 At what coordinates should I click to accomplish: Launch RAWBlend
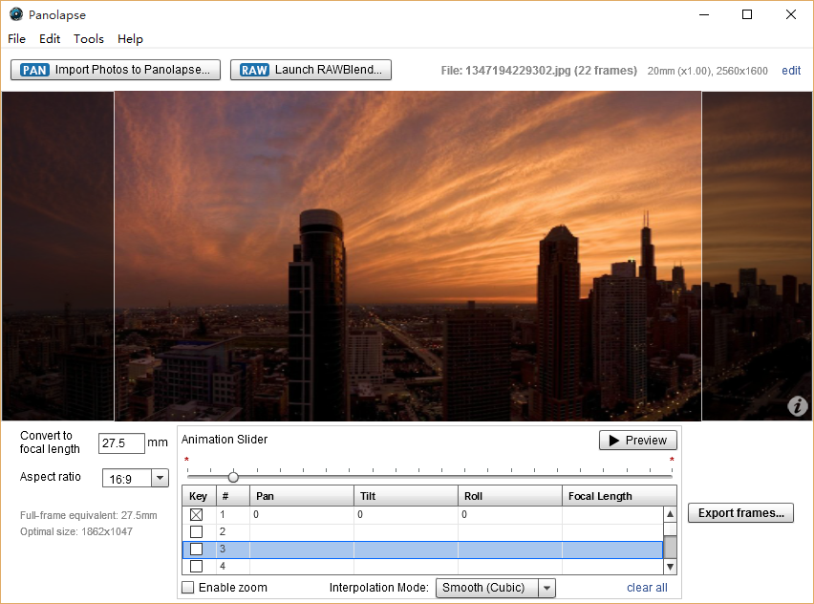[311, 70]
